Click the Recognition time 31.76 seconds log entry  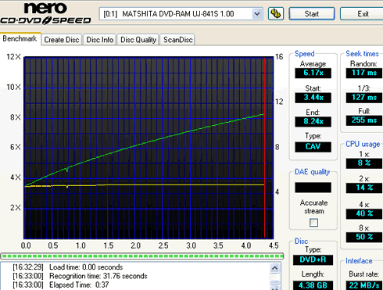80,276
